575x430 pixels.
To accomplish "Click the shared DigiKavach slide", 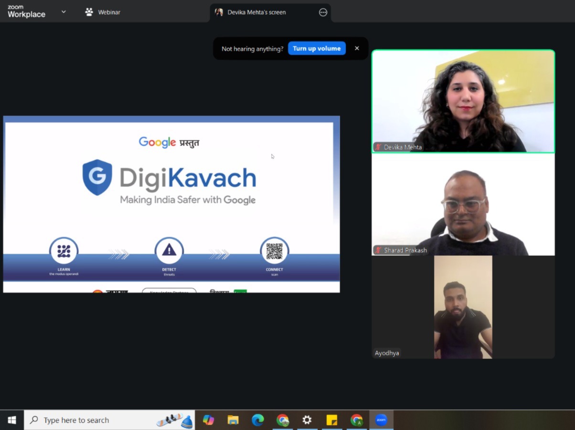I will coord(171,204).
